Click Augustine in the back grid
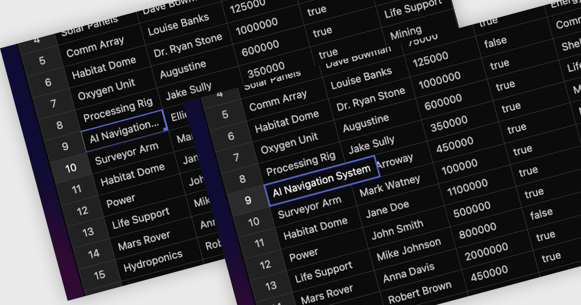The height and width of the screenshot is (305, 581). [x=183, y=69]
